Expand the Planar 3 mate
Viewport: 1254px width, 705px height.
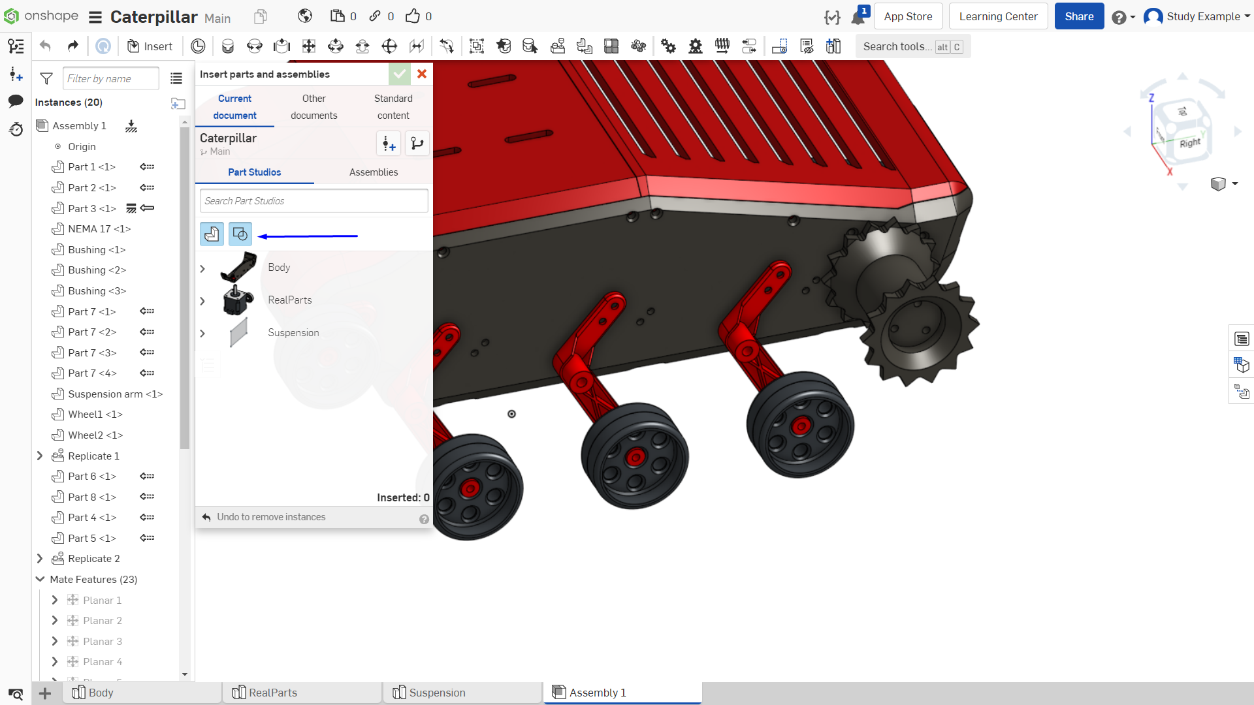click(55, 641)
